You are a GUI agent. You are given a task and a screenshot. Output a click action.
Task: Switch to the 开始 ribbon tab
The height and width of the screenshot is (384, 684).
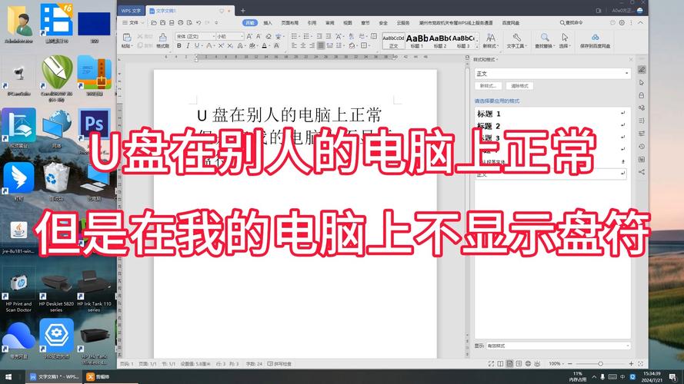(250, 22)
